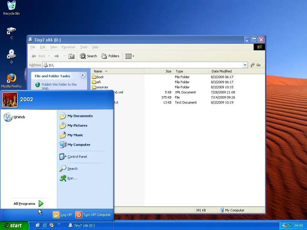Toggle the Folders pane button

pos(110,56)
